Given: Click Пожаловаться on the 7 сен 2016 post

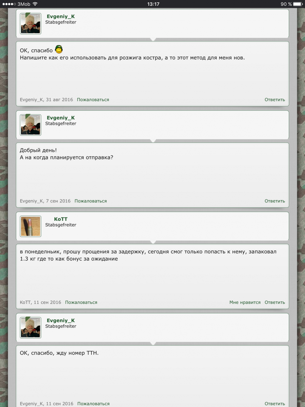Looking at the screenshot, I should click(x=90, y=201).
